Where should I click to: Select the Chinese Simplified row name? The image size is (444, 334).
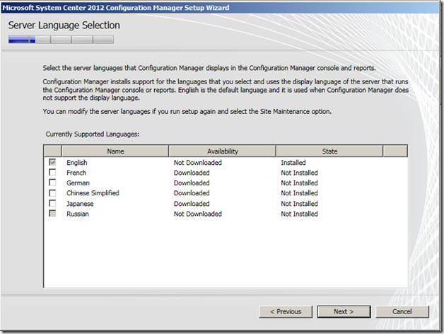pos(93,193)
